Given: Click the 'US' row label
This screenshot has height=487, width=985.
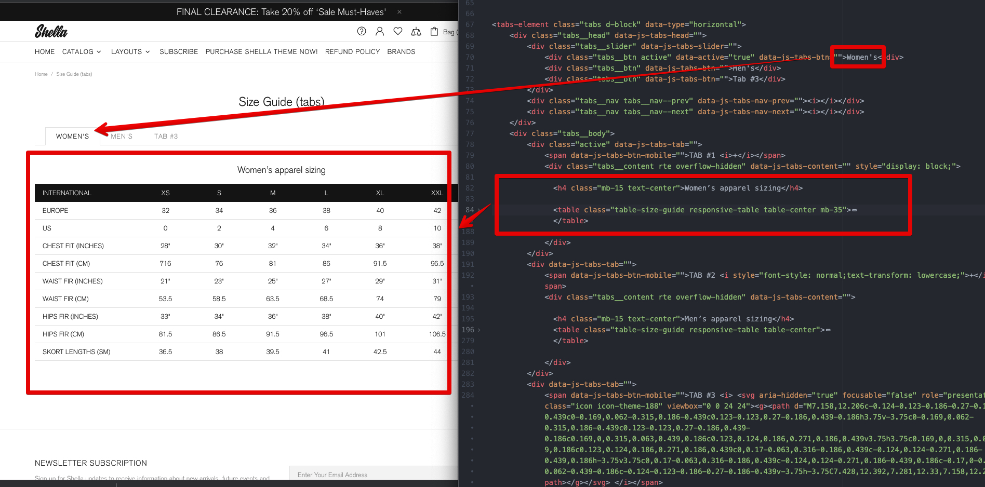Looking at the screenshot, I should (47, 228).
